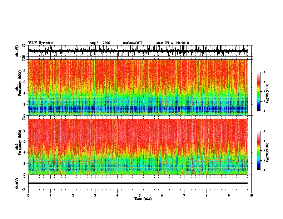Click the time axis tick label "7"
The width and height of the screenshot is (283, 219).
click(184, 195)
